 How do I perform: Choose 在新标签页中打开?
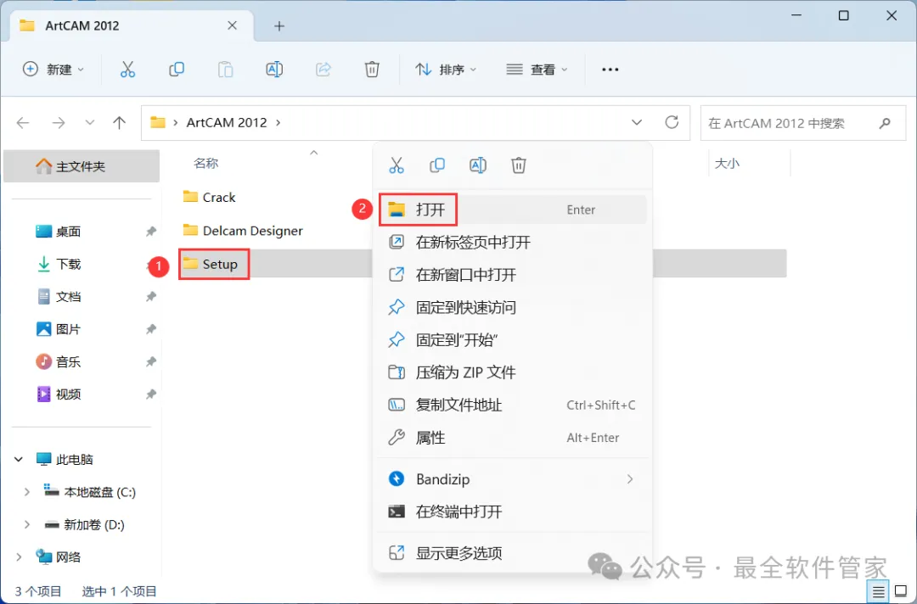click(513, 243)
